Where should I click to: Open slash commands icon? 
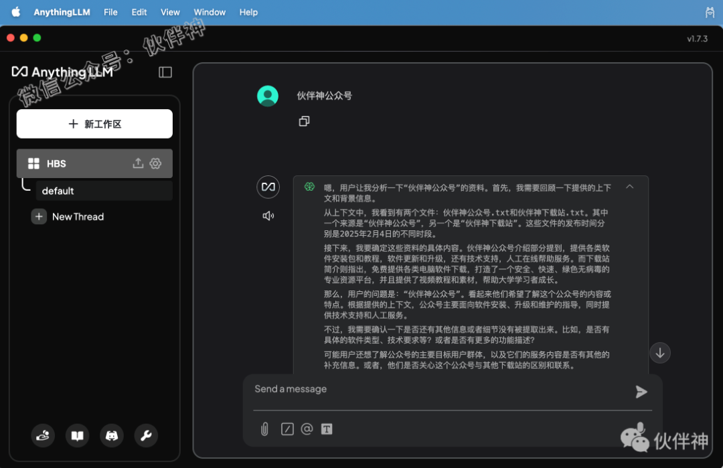point(287,429)
